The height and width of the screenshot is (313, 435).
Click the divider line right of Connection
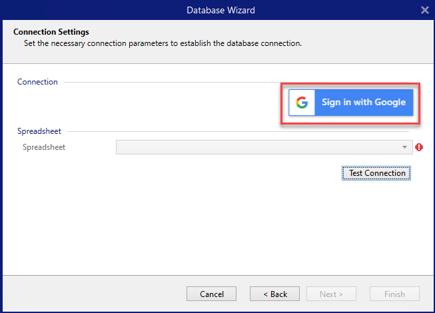(167, 82)
